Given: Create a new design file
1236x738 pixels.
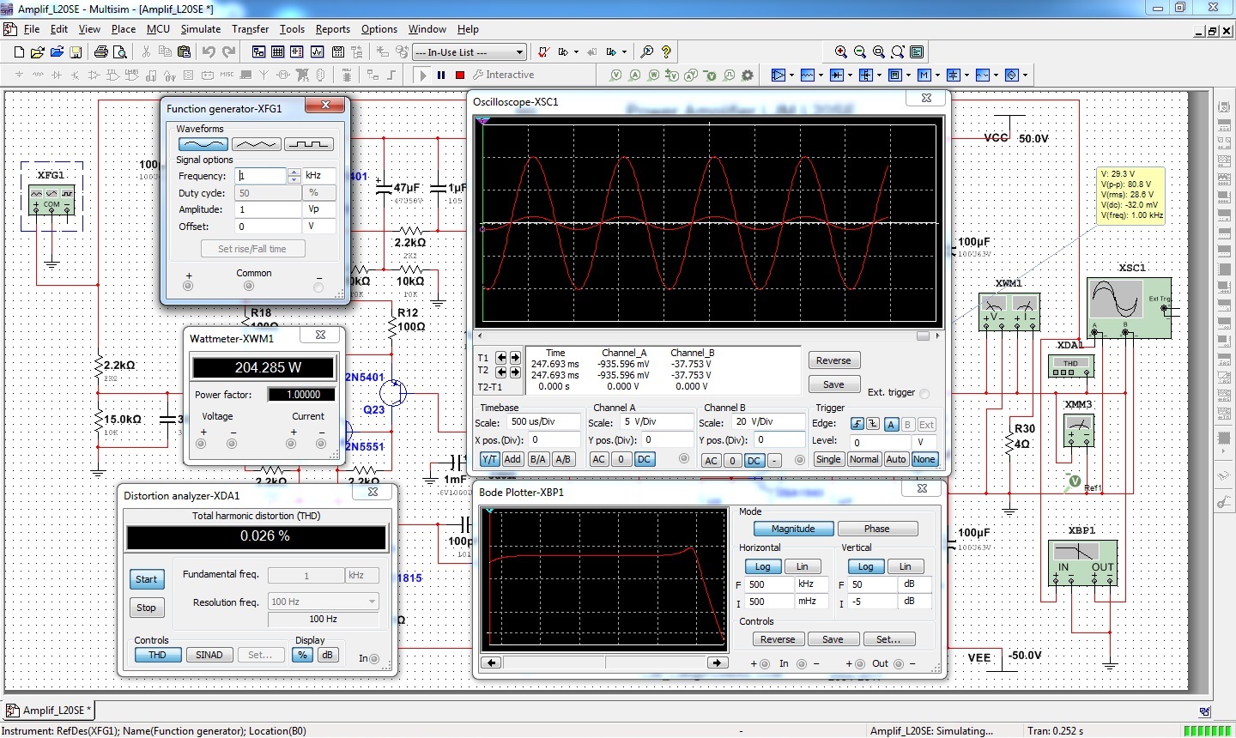Looking at the screenshot, I should pyautogui.click(x=19, y=52).
